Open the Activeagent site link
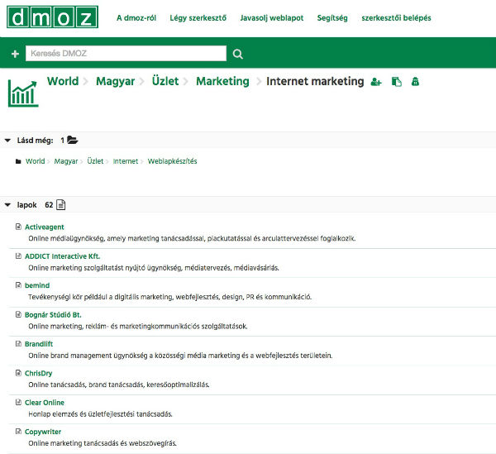Viewport: 496px width, 454px height. click(x=45, y=227)
